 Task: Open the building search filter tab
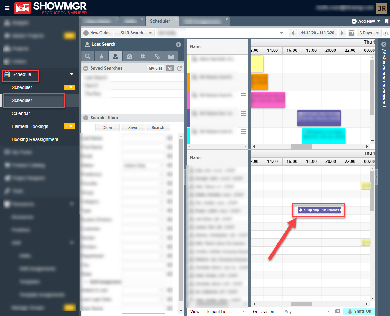143,56
